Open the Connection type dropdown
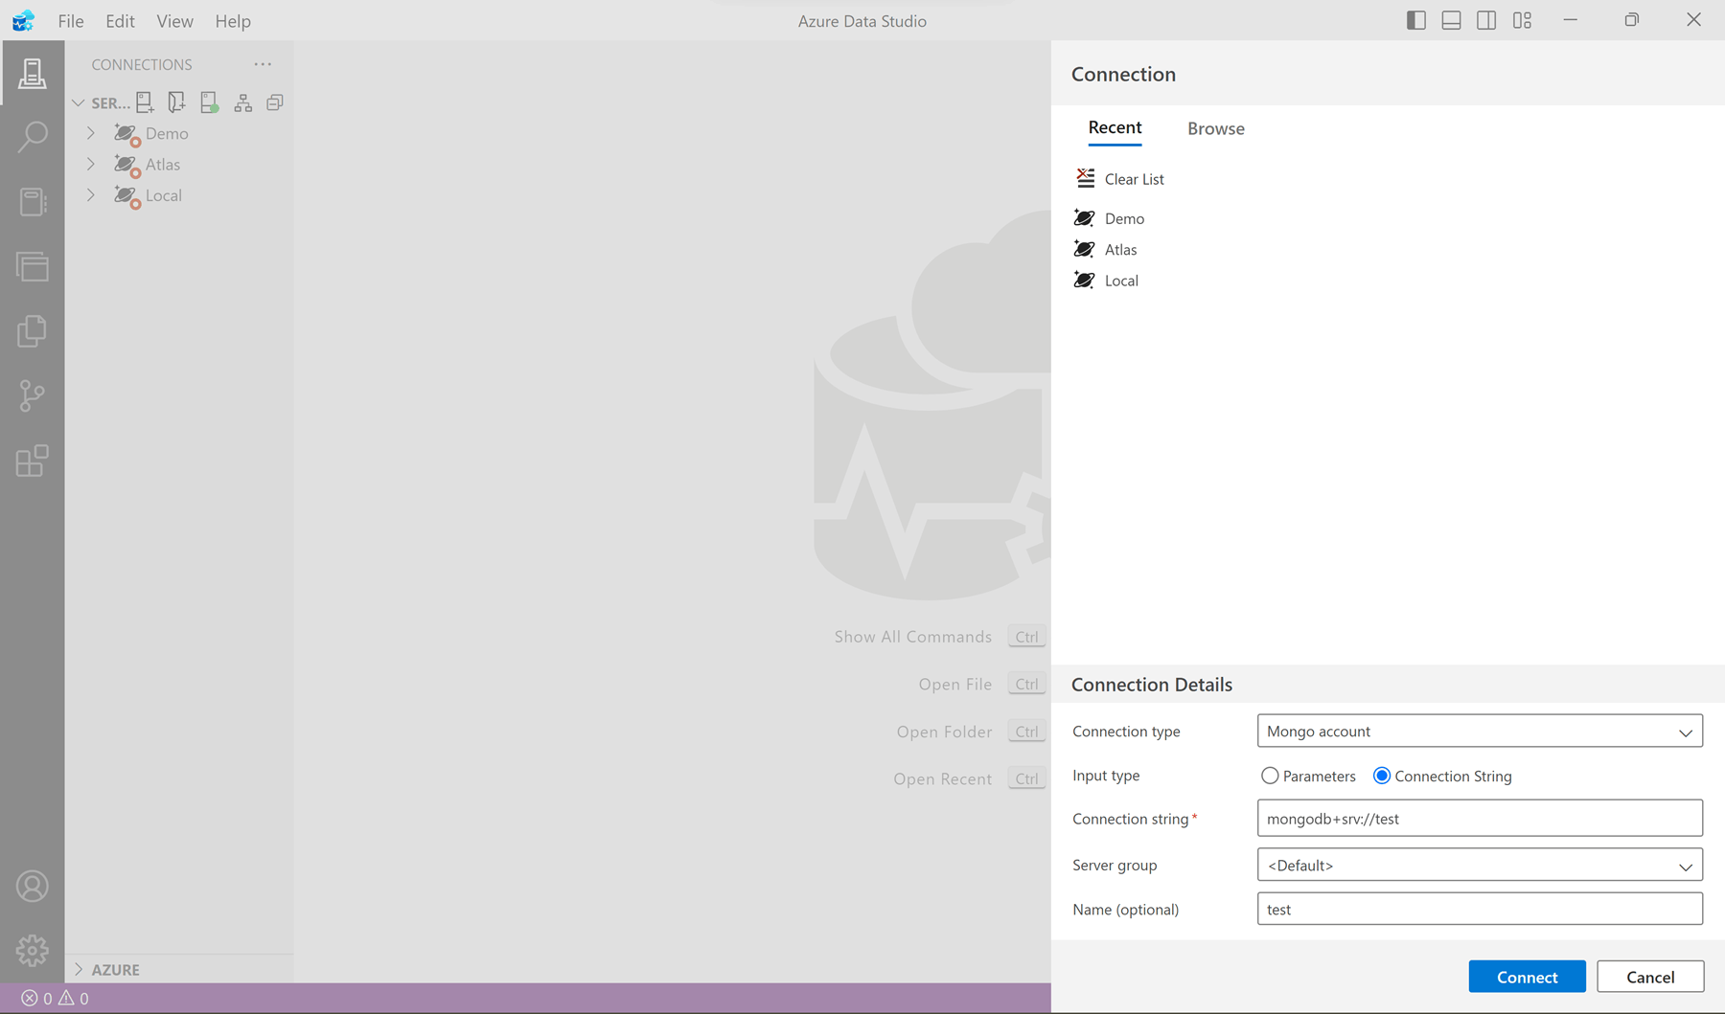Image resolution: width=1725 pixels, height=1014 pixels. click(x=1479, y=731)
